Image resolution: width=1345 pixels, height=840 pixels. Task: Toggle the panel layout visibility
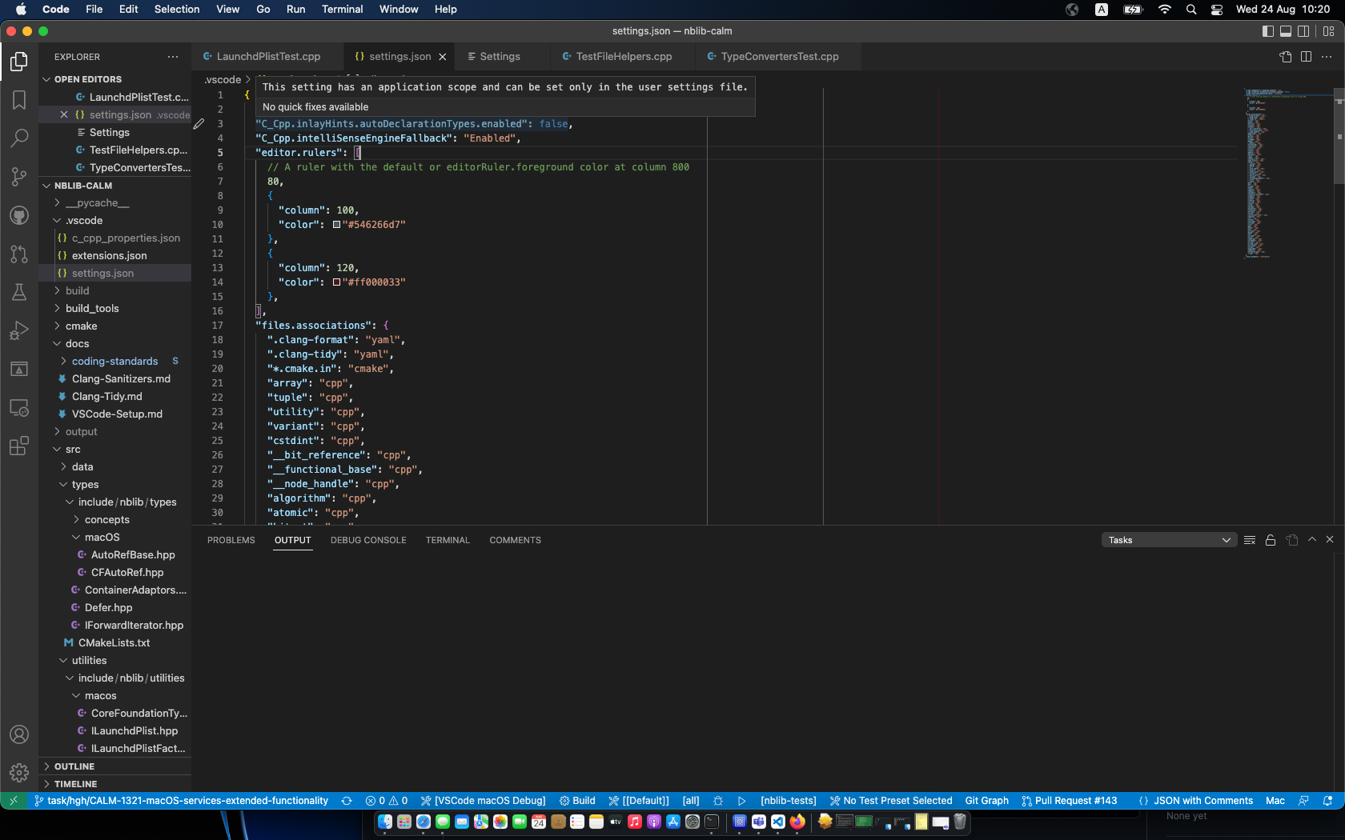(1286, 30)
